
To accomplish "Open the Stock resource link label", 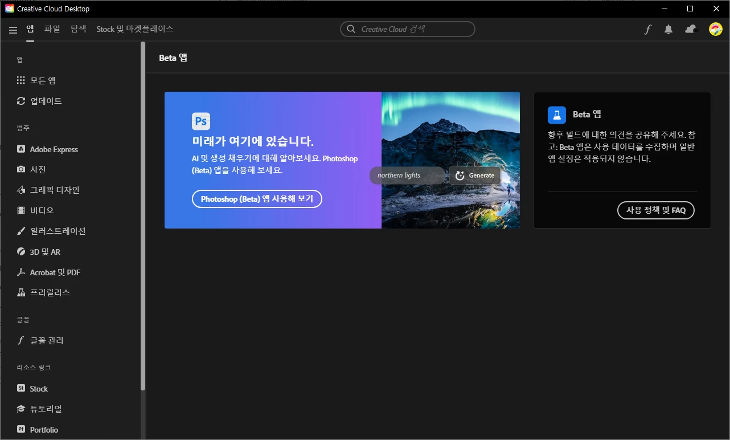I will pyautogui.click(x=39, y=388).
